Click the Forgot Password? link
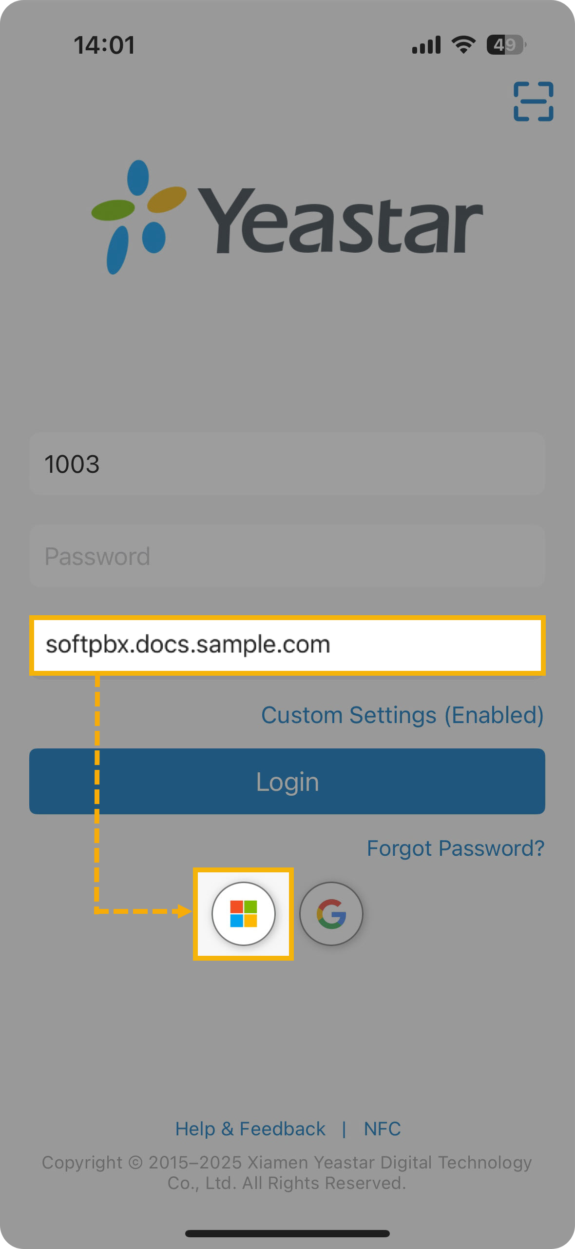This screenshot has height=1249, width=575. (x=455, y=848)
